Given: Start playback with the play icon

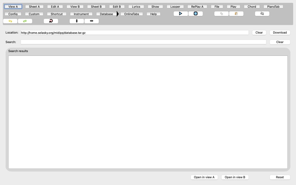Looking at the screenshot, I should click(x=181, y=14).
